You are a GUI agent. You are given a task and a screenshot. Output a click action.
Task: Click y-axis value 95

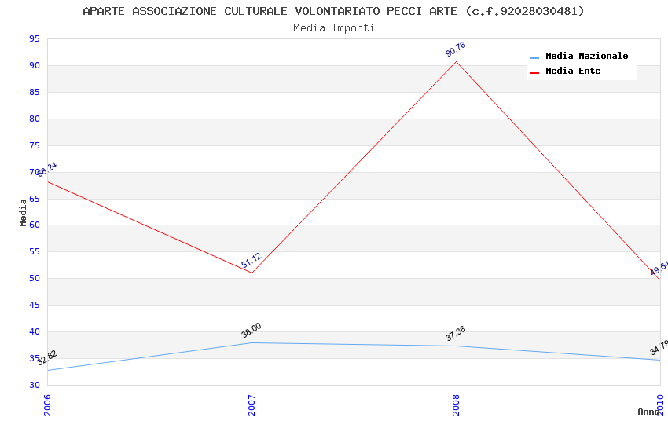tap(35, 38)
